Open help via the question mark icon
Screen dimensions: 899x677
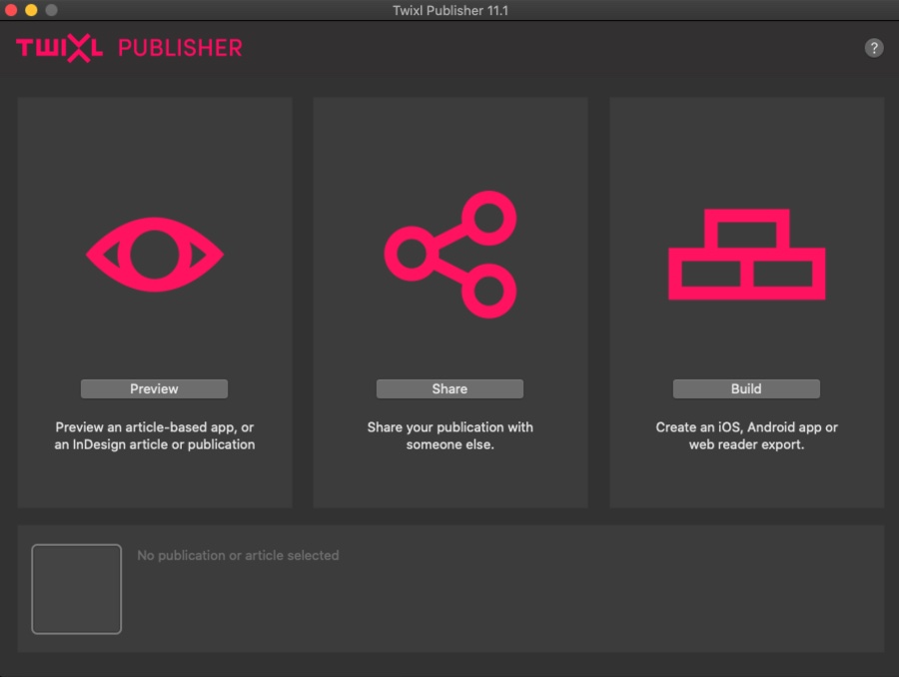coord(874,48)
